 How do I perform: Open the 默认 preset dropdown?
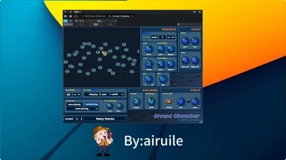click(101, 21)
